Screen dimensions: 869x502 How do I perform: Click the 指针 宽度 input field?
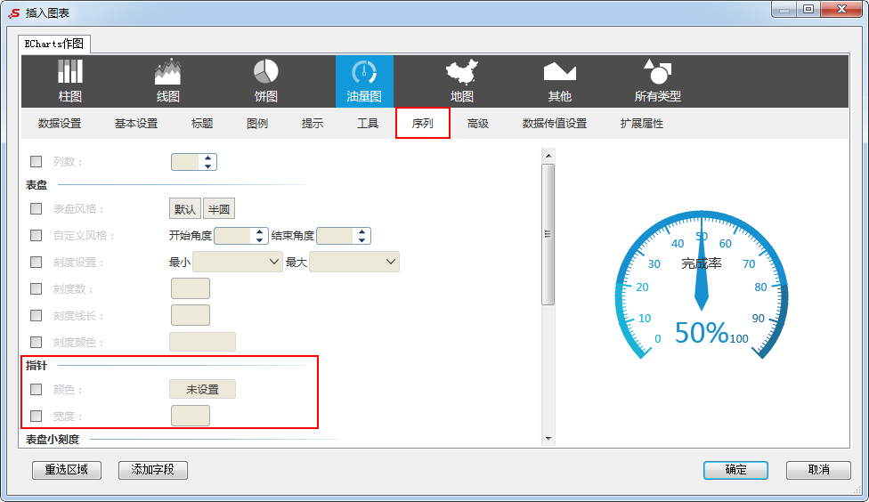(x=191, y=416)
